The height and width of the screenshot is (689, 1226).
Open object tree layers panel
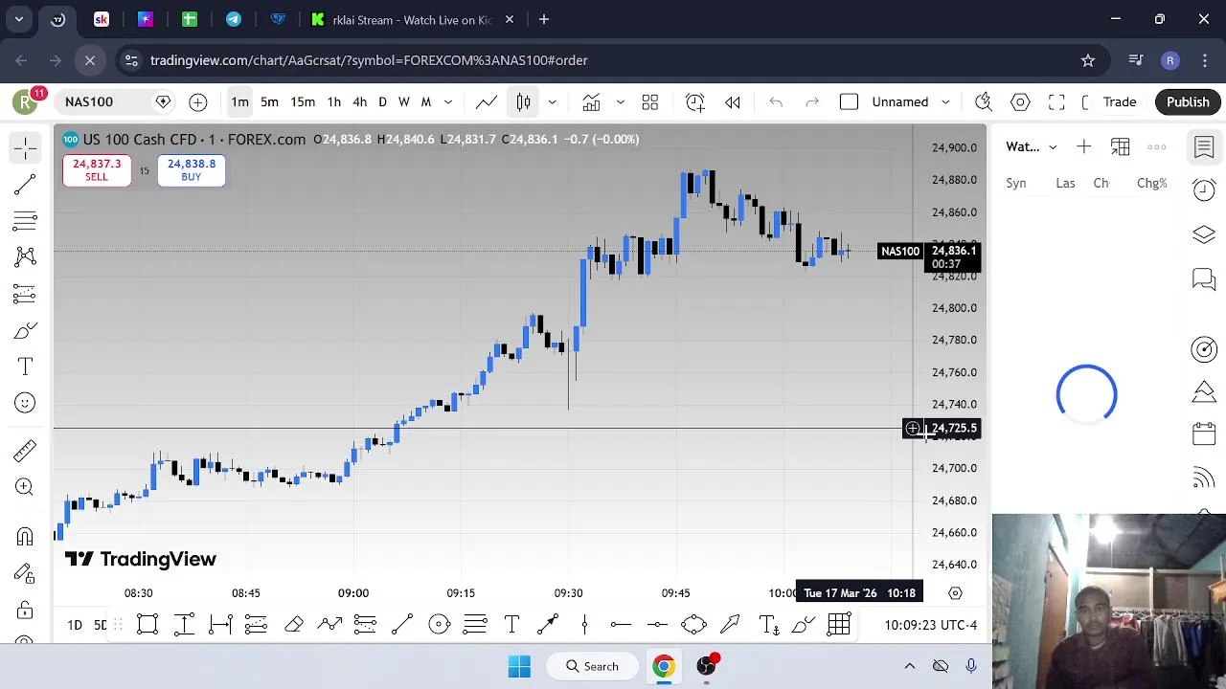1204,234
